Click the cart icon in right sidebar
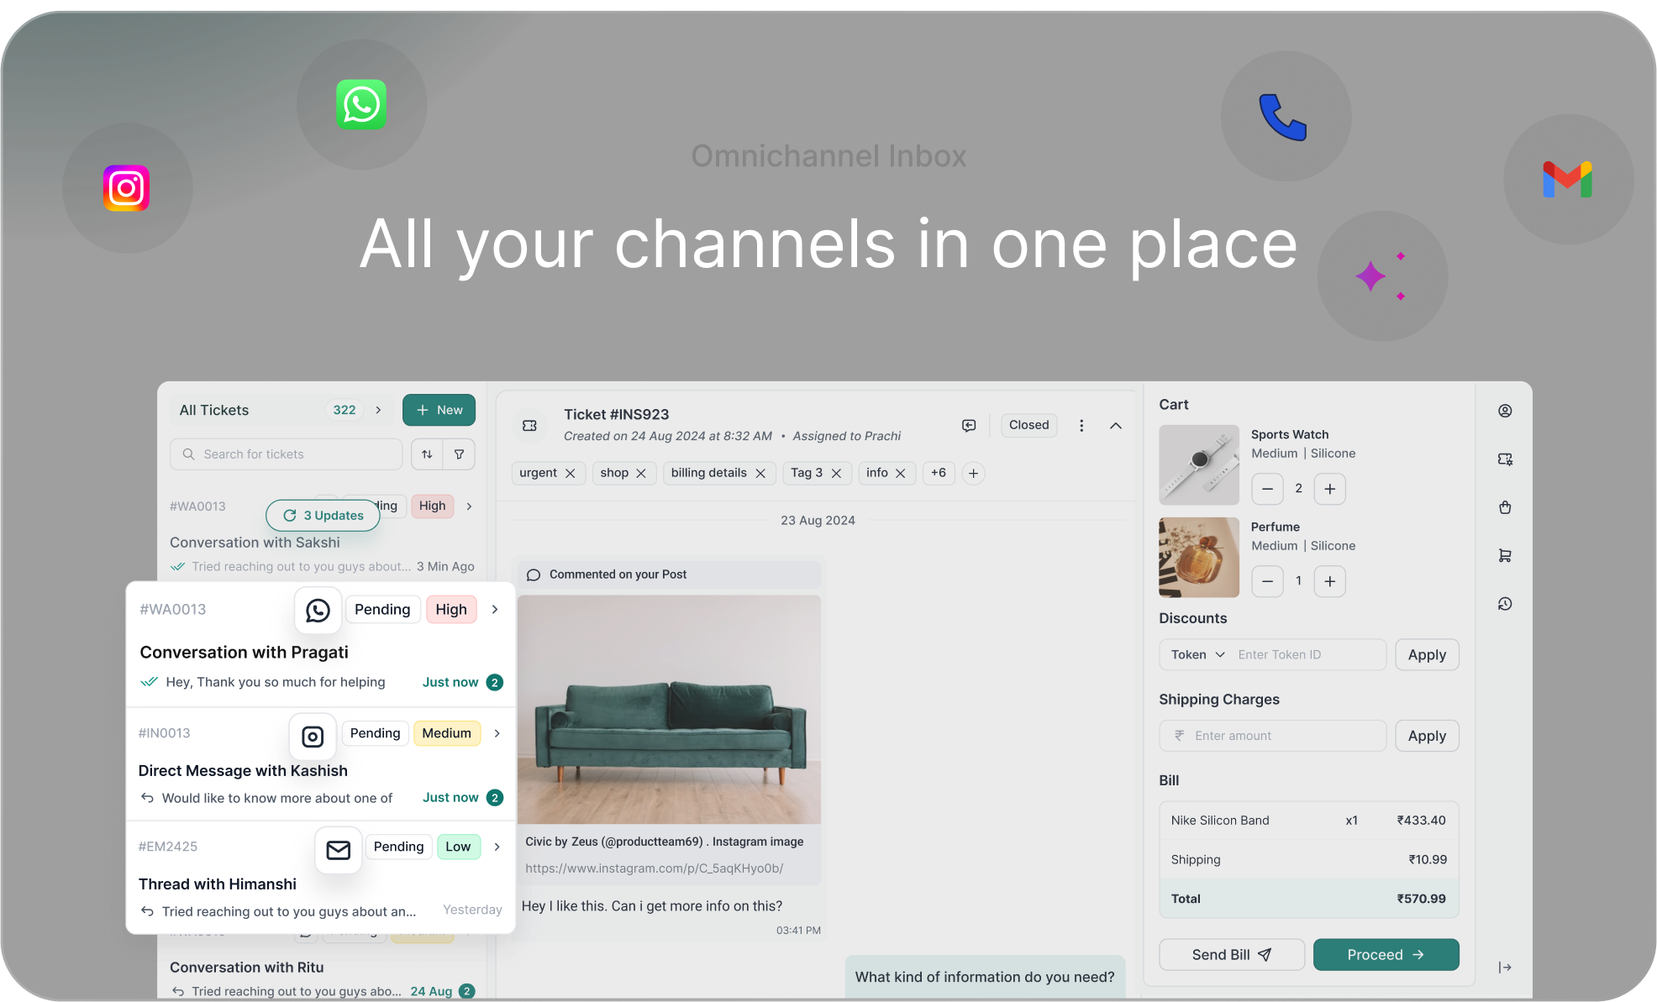 click(1505, 555)
